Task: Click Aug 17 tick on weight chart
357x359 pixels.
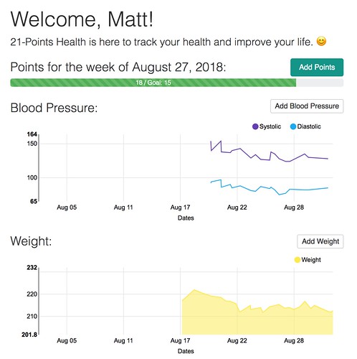Action: 180,340
